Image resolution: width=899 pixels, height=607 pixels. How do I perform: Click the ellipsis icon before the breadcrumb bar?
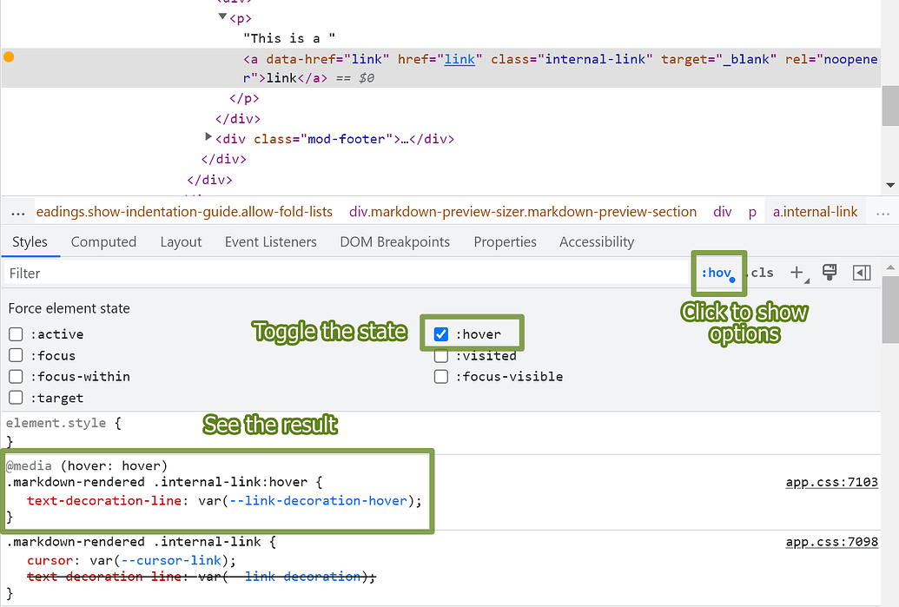[17, 211]
